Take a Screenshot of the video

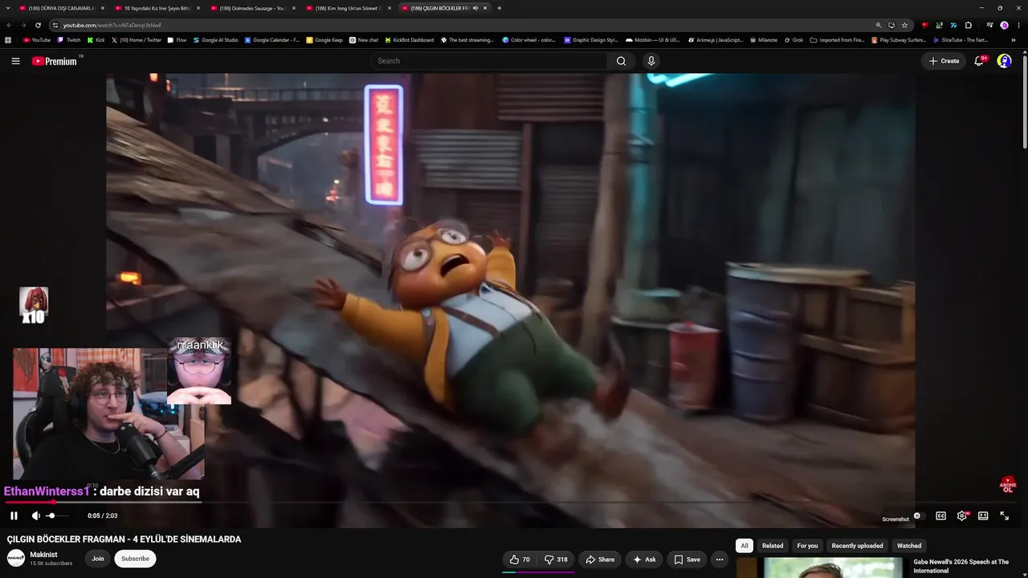pyautogui.click(x=895, y=519)
